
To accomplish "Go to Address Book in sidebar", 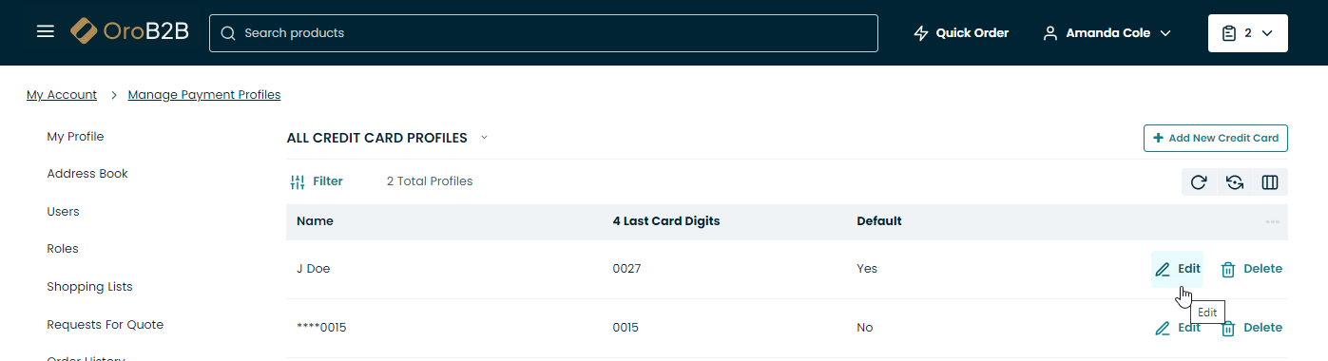I will click(x=87, y=174).
